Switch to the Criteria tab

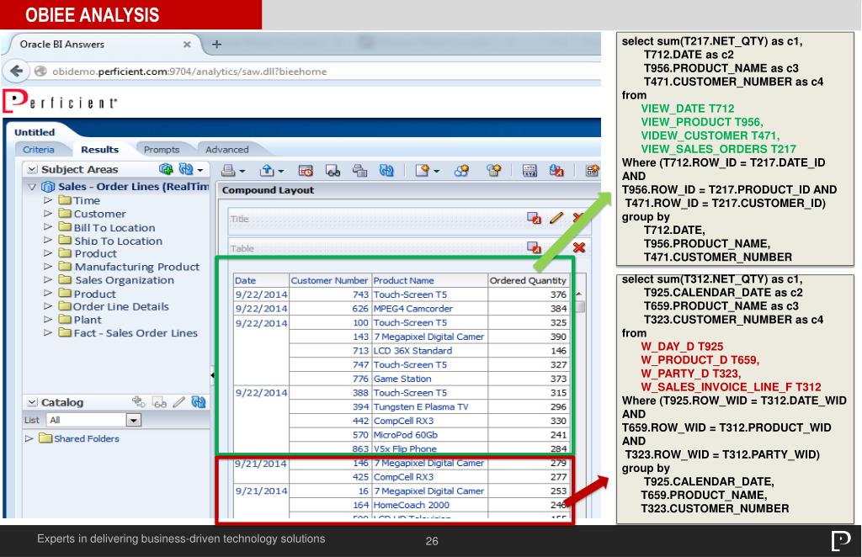pyautogui.click(x=39, y=150)
